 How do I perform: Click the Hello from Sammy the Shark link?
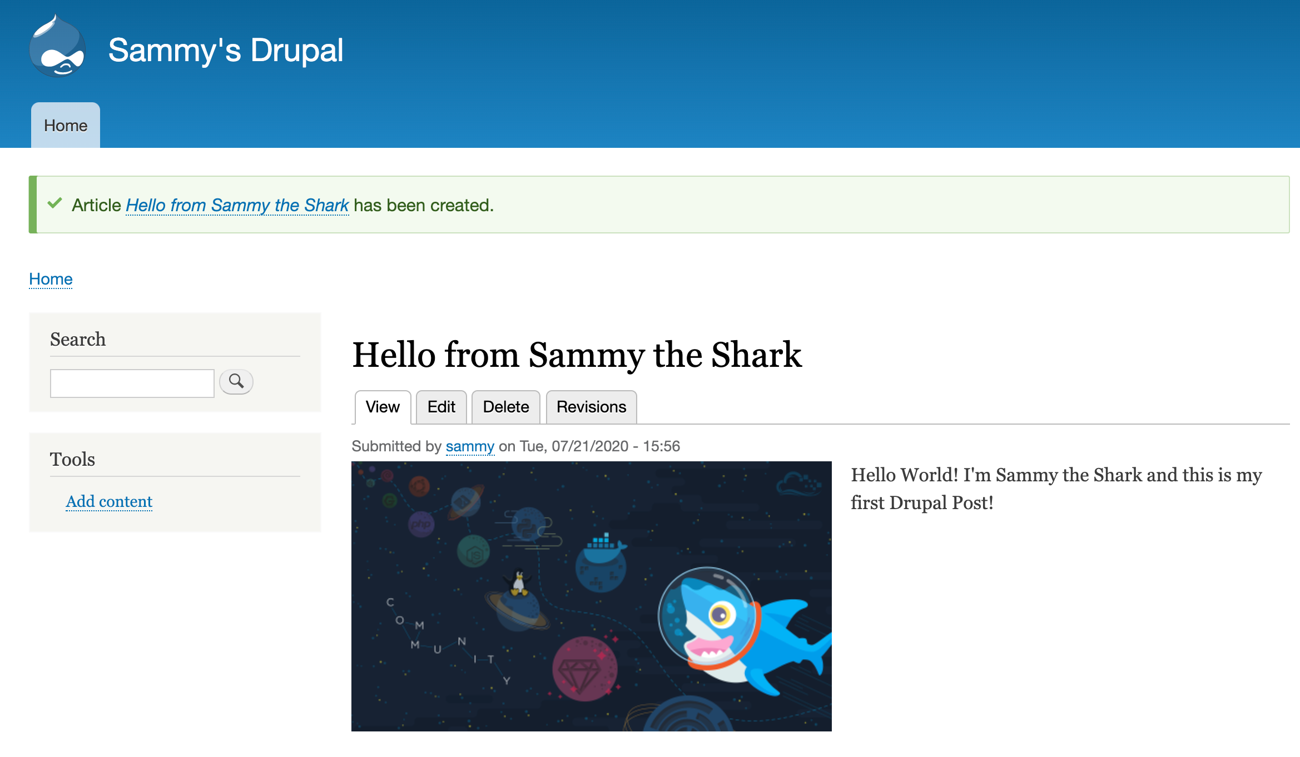[x=237, y=205]
